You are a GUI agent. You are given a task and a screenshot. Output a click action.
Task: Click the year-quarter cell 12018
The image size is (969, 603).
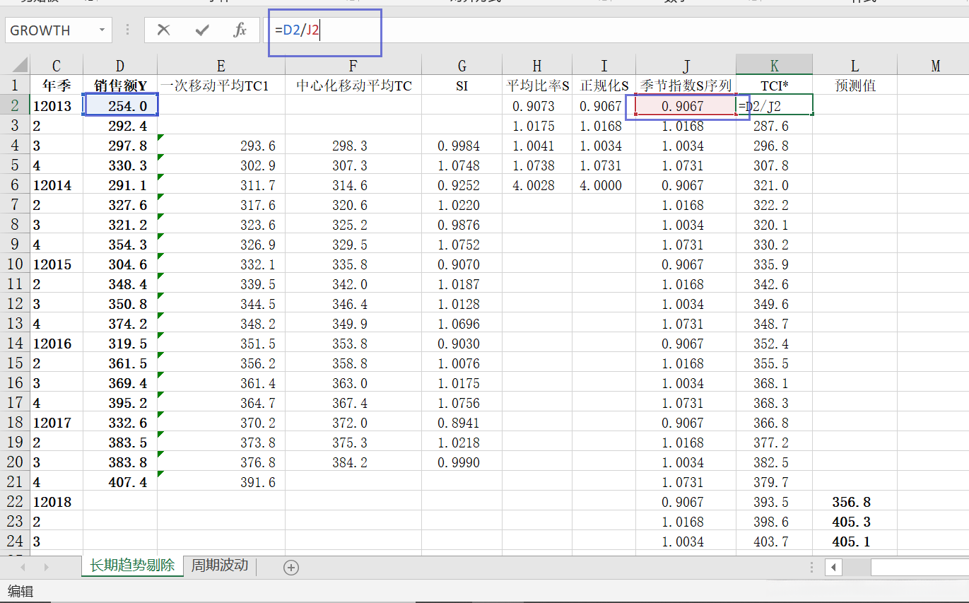click(57, 502)
